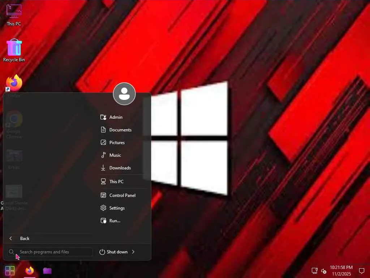Image resolution: width=370 pixels, height=278 pixels.
Task: Click the Control Panel icon
Action: tap(103, 195)
